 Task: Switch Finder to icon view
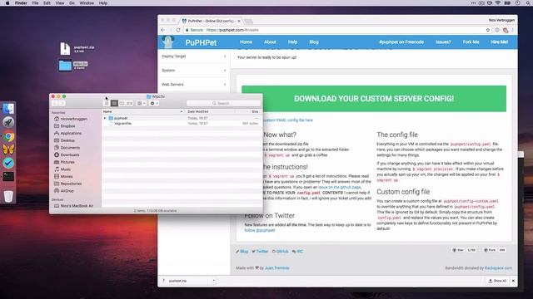107,103
